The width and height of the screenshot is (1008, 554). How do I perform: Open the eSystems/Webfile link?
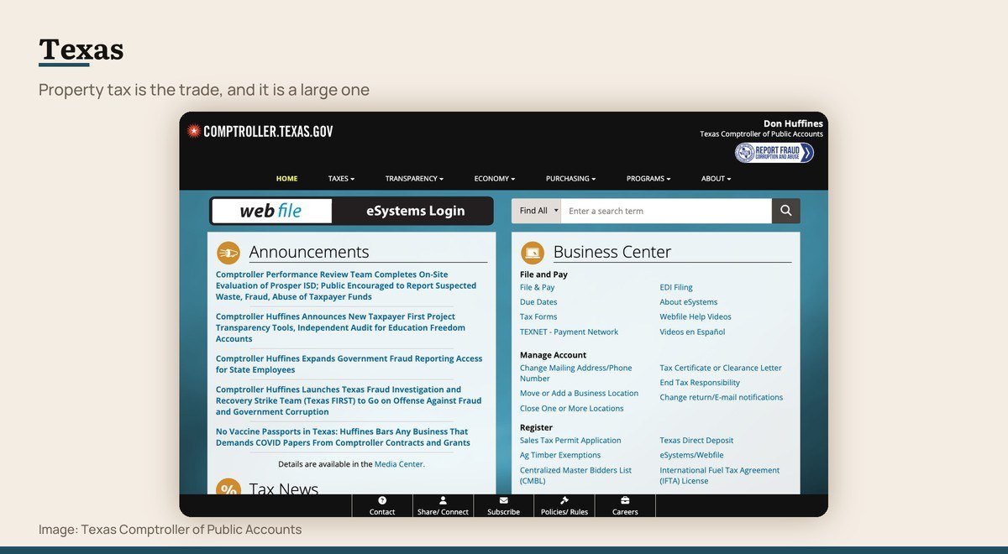pos(691,456)
